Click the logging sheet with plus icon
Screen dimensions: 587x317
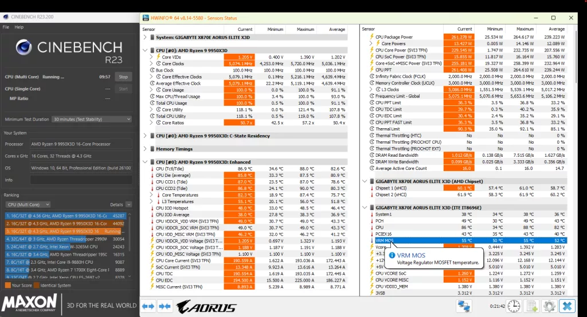tap(531, 306)
